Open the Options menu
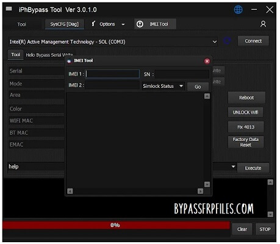 (107, 24)
